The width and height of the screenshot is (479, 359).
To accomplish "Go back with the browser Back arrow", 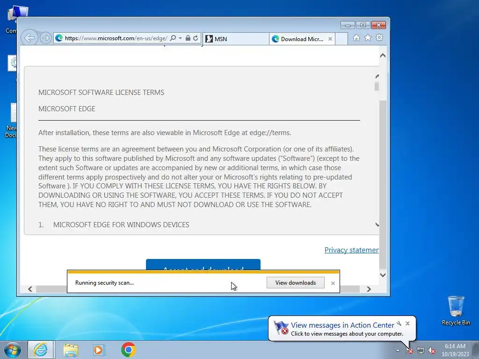I will coord(29,38).
